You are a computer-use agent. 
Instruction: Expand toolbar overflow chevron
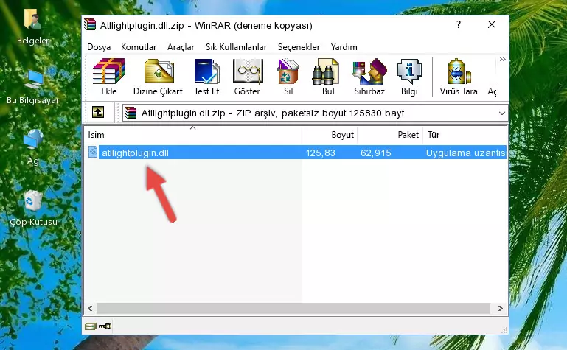pyautogui.click(x=502, y=60)
